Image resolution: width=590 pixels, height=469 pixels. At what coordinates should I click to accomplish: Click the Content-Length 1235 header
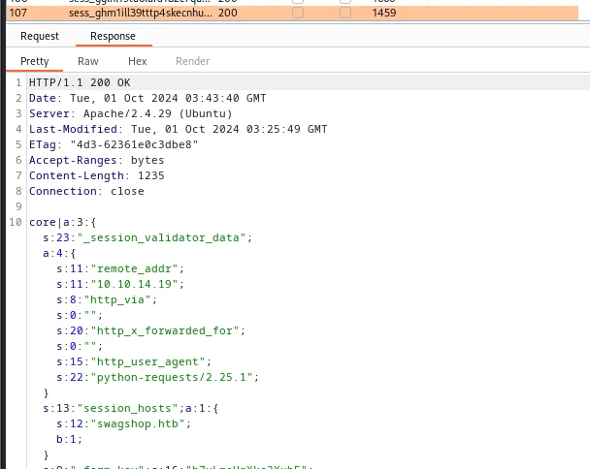(x=97, y=175)
